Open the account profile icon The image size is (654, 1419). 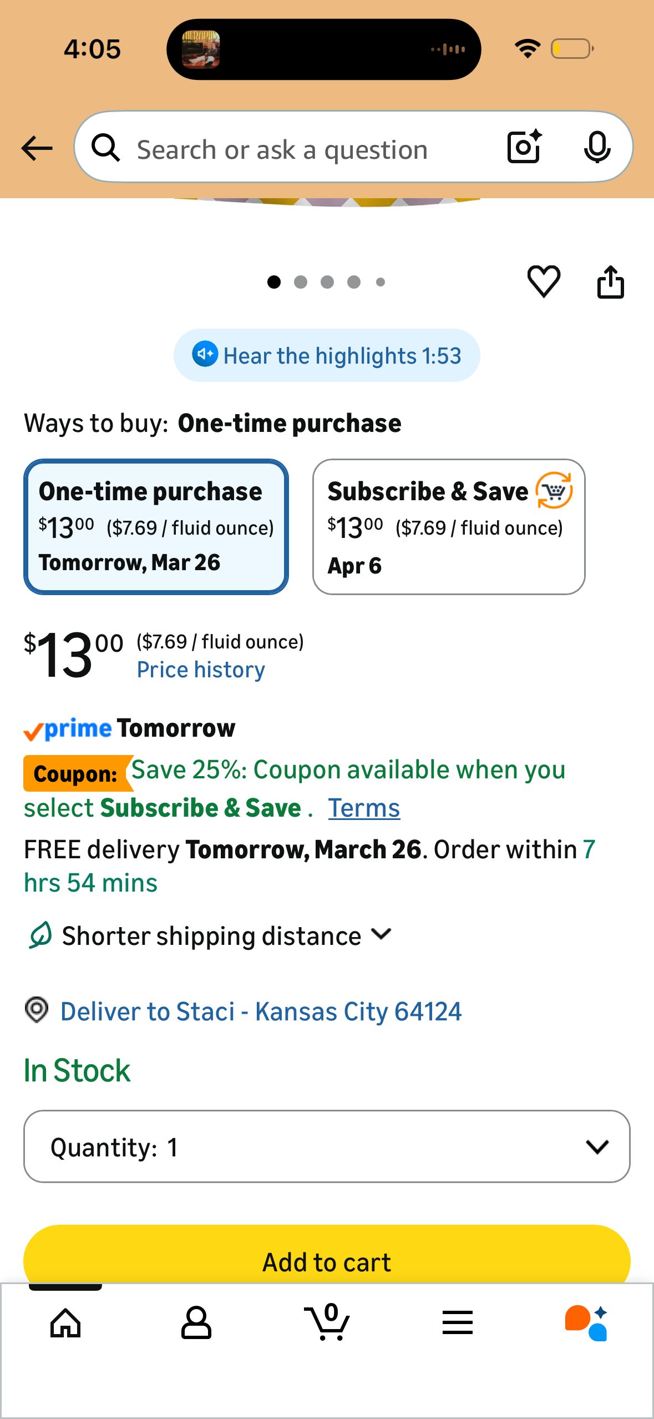click(196, 1322)
